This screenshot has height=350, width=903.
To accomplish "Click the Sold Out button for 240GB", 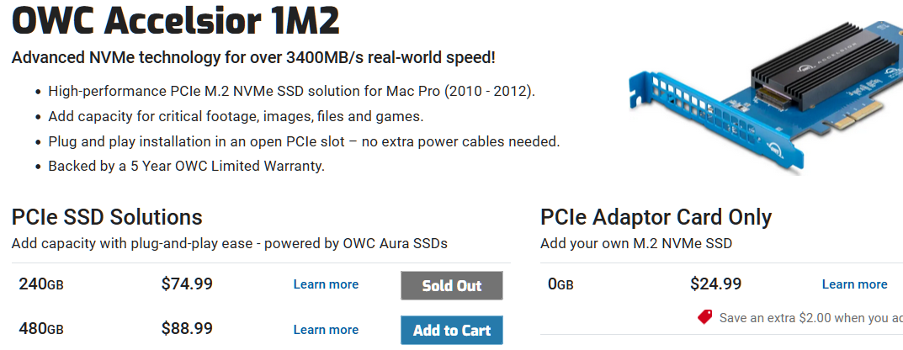I will pos(452,285).
